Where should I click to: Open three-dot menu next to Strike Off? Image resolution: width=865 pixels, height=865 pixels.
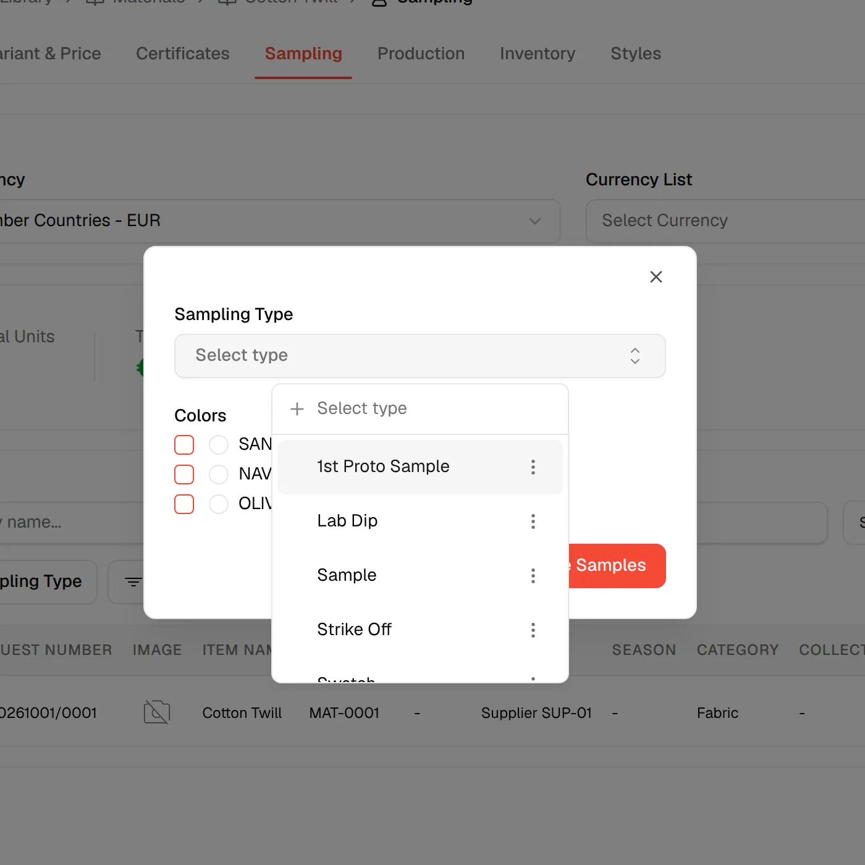point(533,630)
